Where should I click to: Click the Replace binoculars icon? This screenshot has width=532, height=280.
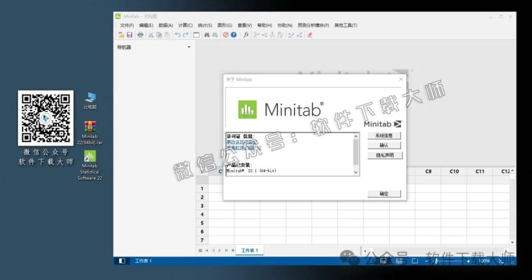tap(215, 35)
